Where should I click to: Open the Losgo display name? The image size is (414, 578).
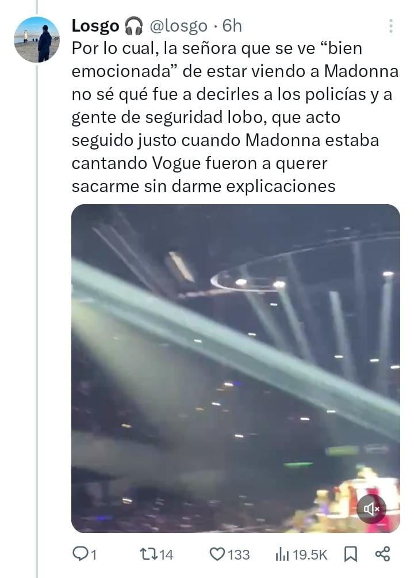point(95,26)
